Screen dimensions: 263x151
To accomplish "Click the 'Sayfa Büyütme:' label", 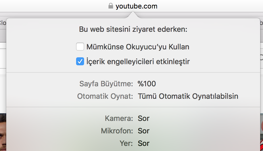I will [x=106, y=84].
